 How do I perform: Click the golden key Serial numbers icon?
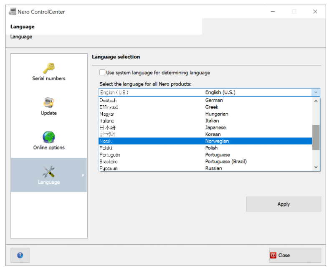[49, 68]
